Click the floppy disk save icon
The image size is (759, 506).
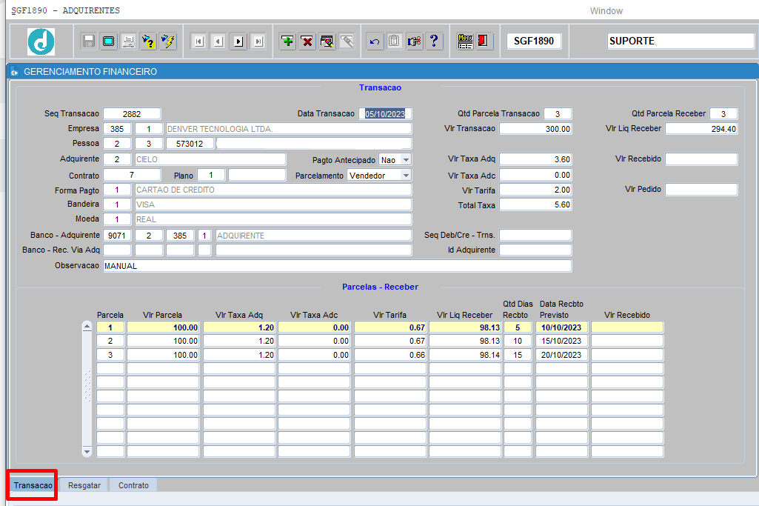(89, 41)
